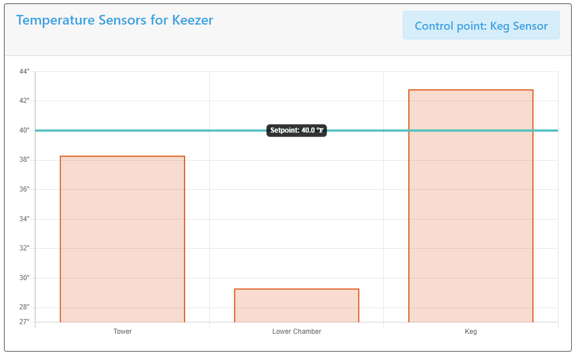578x355 pixels.
Task: Click the Temperature Sensors for Keezer title
Action: [115, 20]
